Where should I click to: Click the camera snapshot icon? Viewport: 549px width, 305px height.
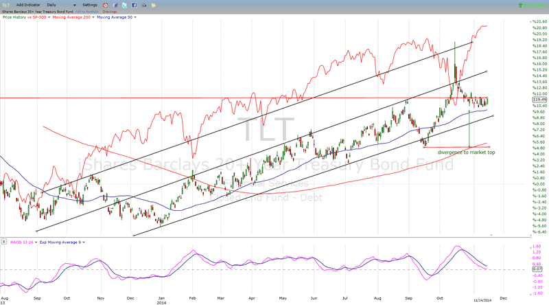144,5
